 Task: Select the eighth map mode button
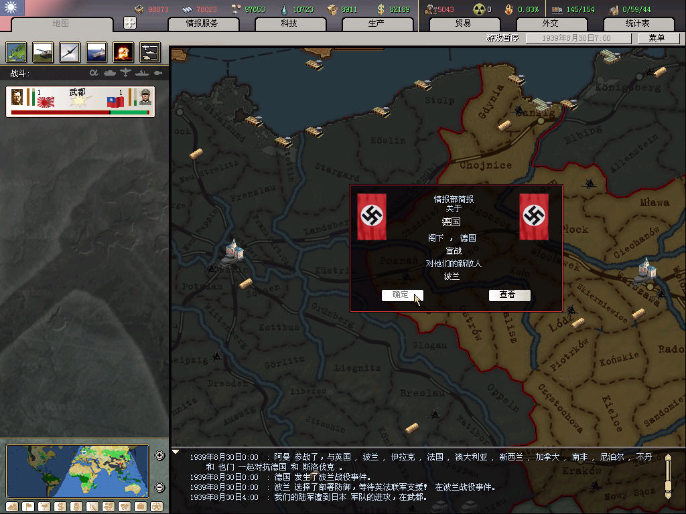click(x=125, y=507)
